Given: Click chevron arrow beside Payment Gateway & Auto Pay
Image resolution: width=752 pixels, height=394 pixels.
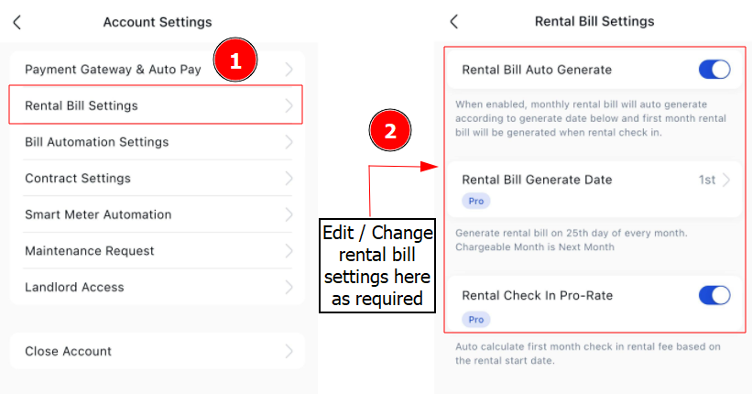Looking at the screenshot, I should click(289, 69).
